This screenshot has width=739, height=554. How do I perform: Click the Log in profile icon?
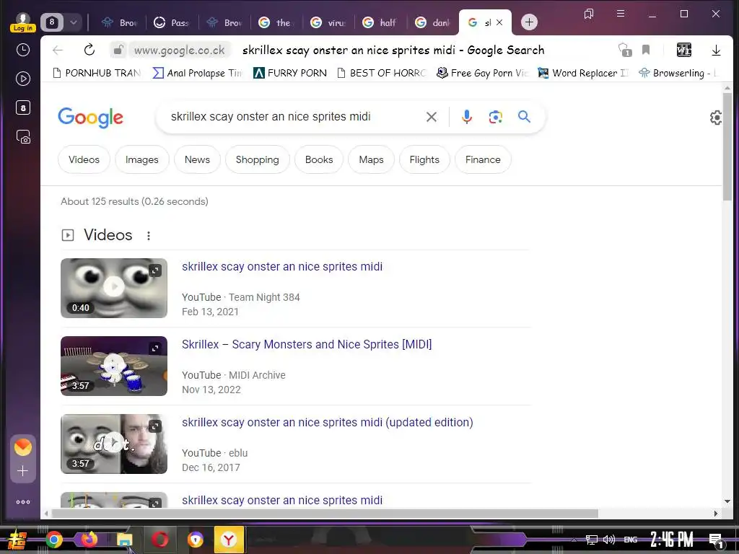coord(22,22)
